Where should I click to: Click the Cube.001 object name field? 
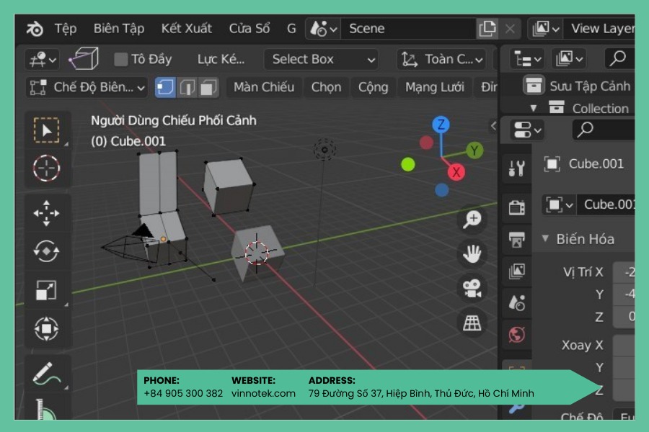pos(606,204)
